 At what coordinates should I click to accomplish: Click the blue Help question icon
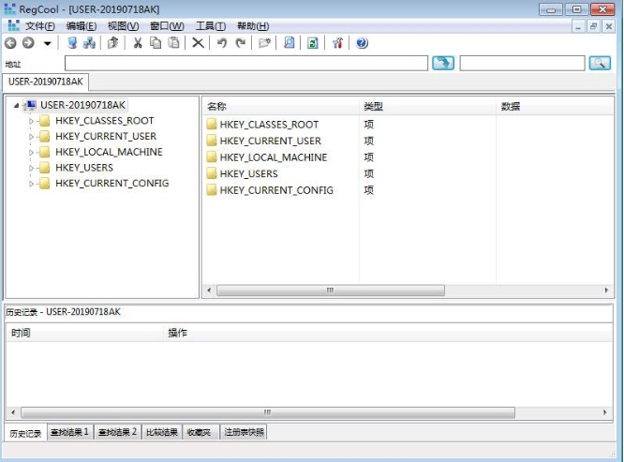coord(362,43)
